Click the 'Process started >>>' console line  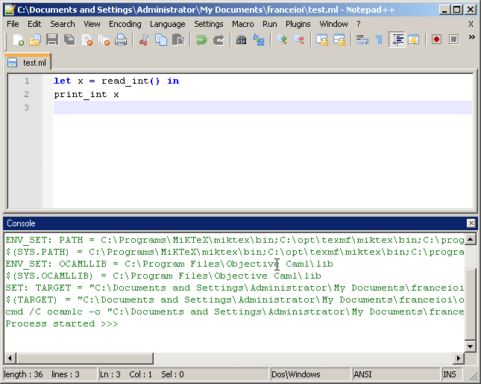click(62, 323)
